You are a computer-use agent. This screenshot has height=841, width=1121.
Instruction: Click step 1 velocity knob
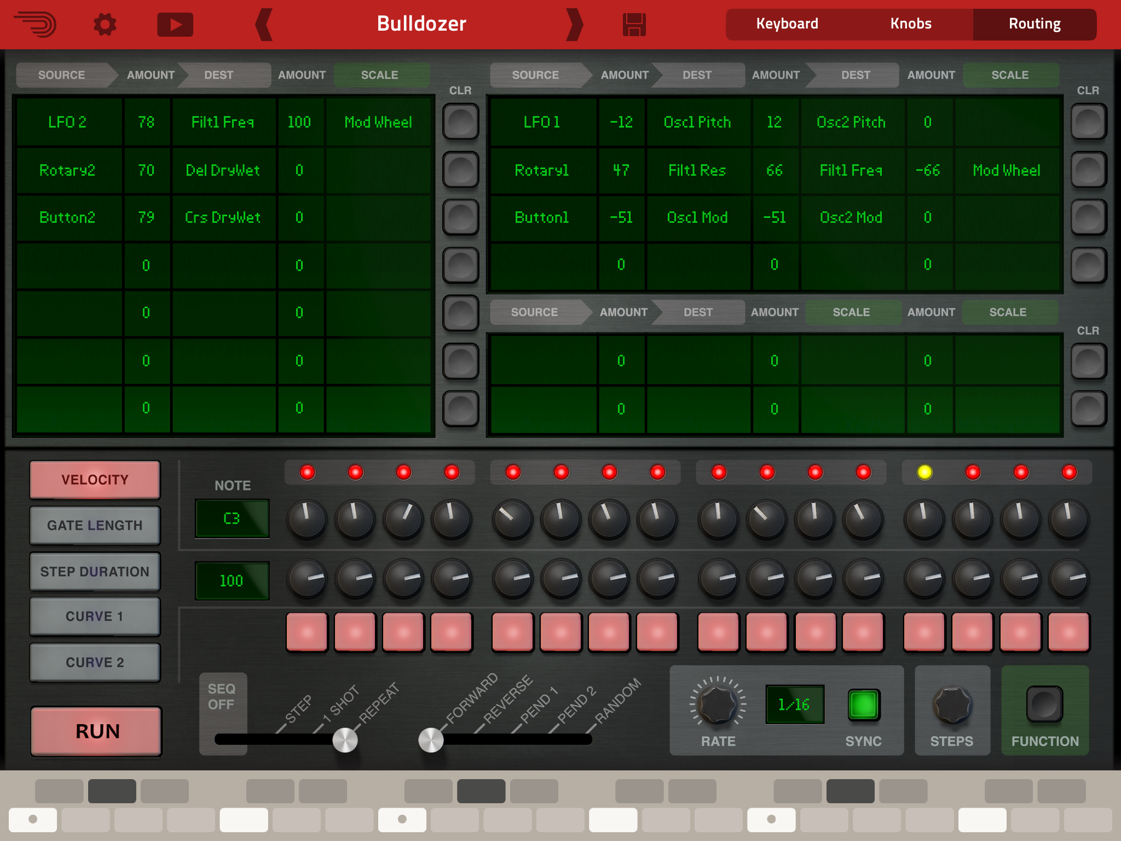[x=307, y=579]
